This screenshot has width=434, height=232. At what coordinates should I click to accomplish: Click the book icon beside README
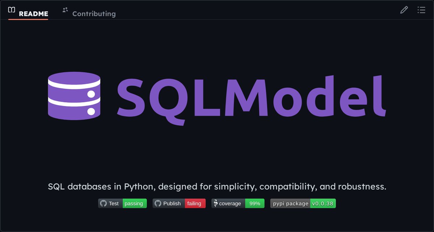12,10
